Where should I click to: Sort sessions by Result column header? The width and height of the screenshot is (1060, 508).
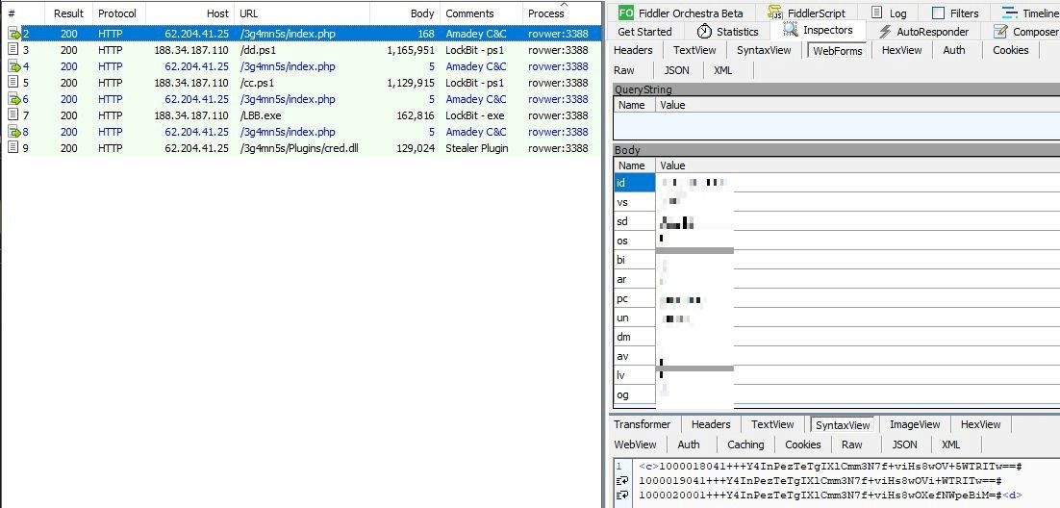point(68,13)
